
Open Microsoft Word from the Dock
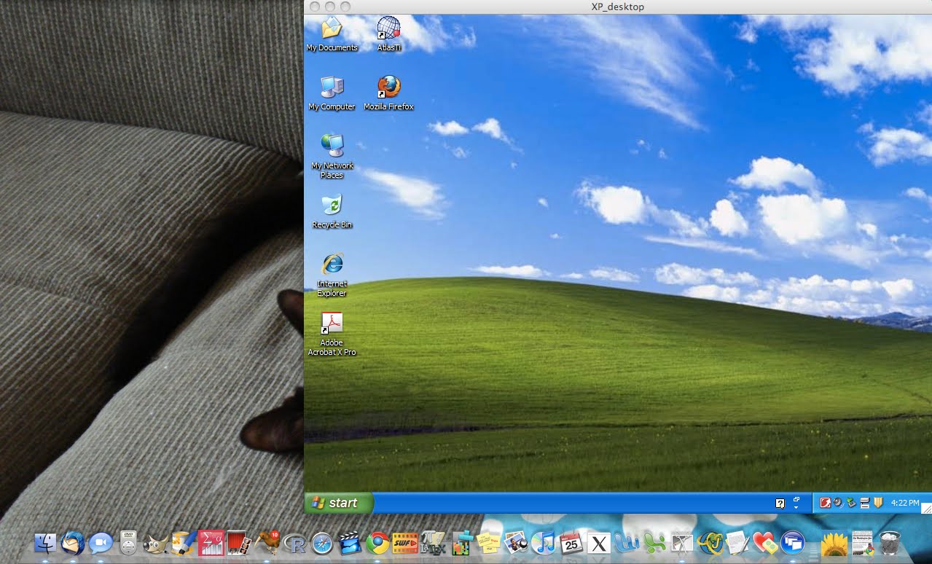pos(627,543)
